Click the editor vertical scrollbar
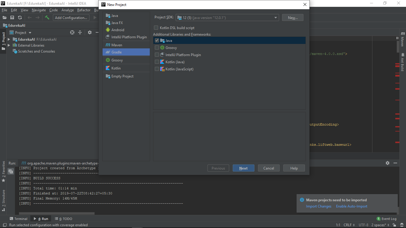This screenshot has width=406, height=228. [398, 47]
